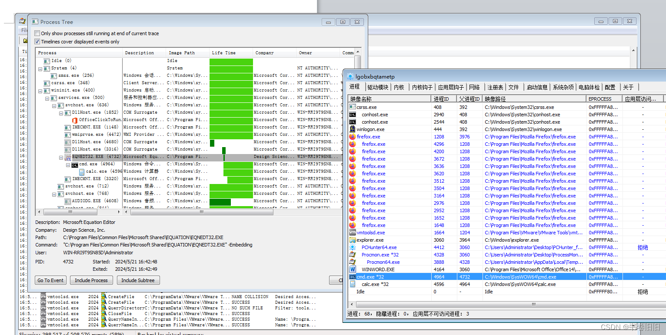
Task: Click the Process Tree window title icon
Action: [34, 22]
